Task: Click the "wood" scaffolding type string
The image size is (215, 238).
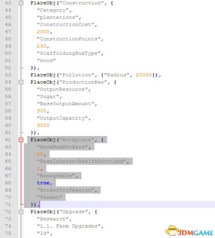Action: click(x=46, y=60)
